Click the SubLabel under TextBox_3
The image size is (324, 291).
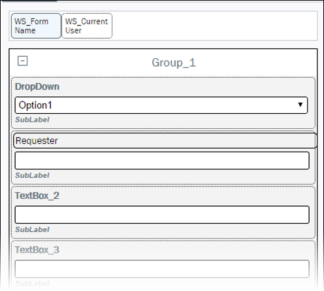32,284
